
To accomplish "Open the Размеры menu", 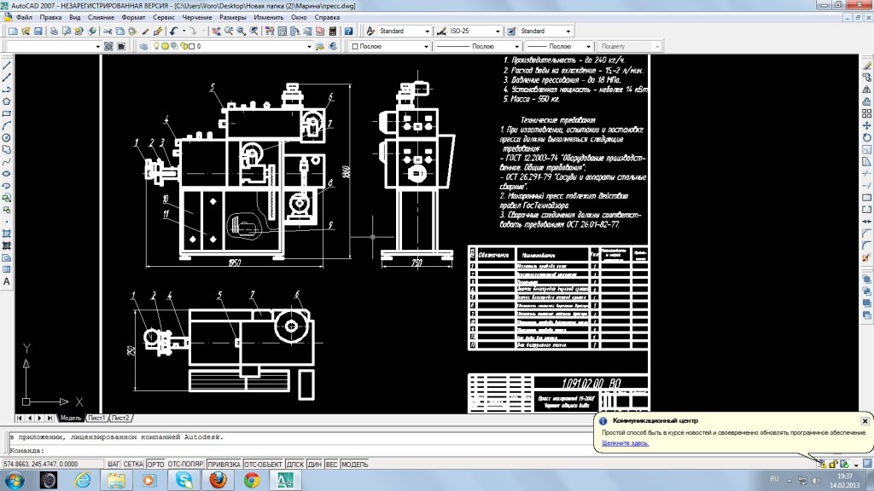I will pyautogui.click(x=233, y=17).
